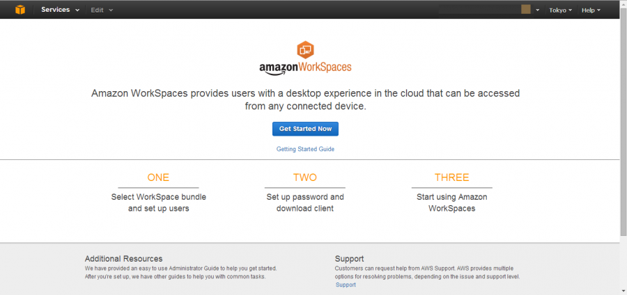627x295 pixels.
Task: Click the TWO step heading
Action: [304, 177]
